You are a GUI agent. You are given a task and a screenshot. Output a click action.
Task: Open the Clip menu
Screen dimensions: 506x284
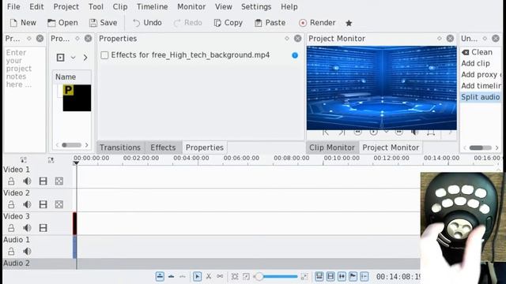click(120, 7)
